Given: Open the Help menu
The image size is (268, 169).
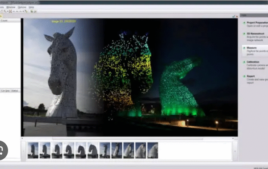Looking at the screenshot, I should (x=31, y=7).
